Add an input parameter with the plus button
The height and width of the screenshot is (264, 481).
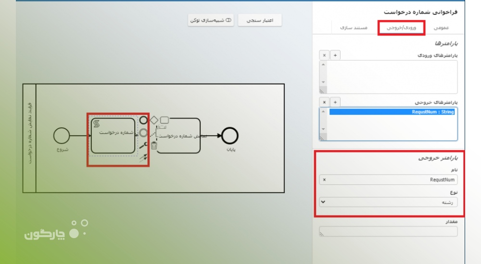(x=335, y=55)
